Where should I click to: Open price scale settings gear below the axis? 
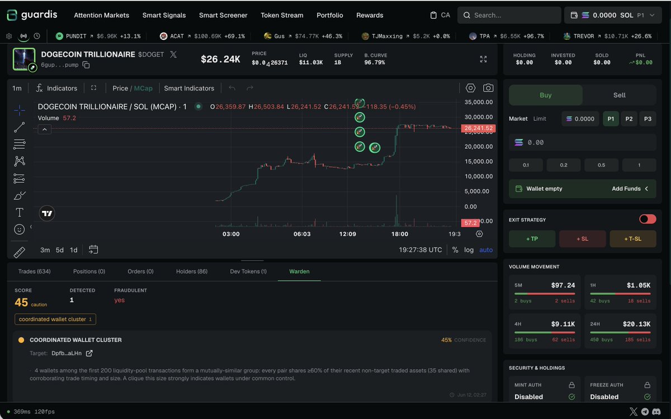coord(479,234)
